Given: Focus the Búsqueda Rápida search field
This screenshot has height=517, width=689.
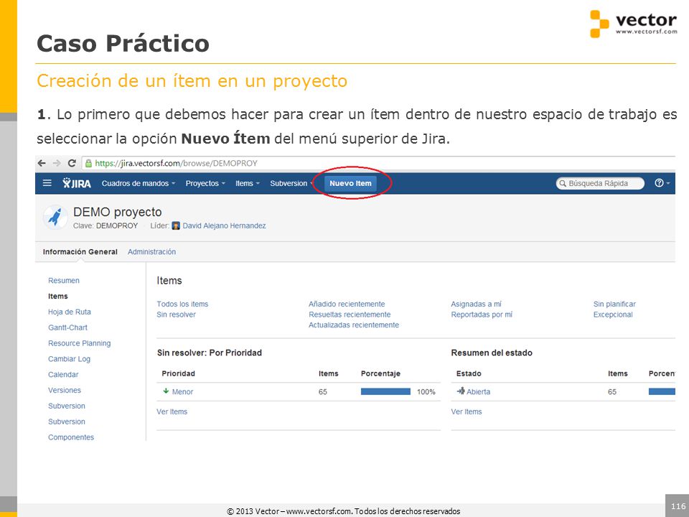Looking at the screenshot, I should click(x=600, y=183).
